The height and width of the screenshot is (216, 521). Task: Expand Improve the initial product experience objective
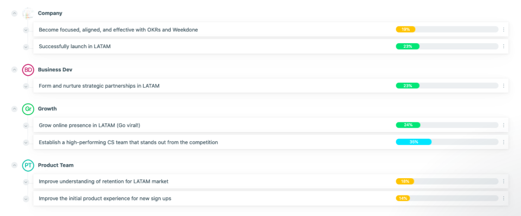pyautogui.click(x=26, y=199)
